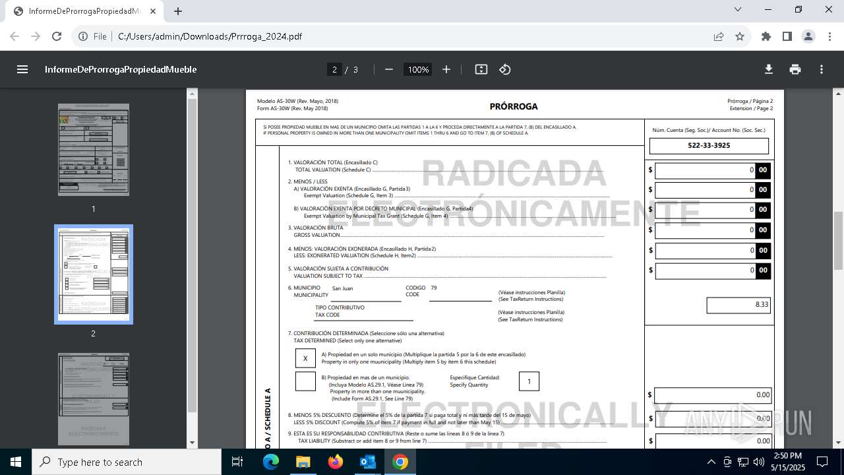844x475 pixels.
Task: Open Task View on taskbar
Action: [237, 462]
